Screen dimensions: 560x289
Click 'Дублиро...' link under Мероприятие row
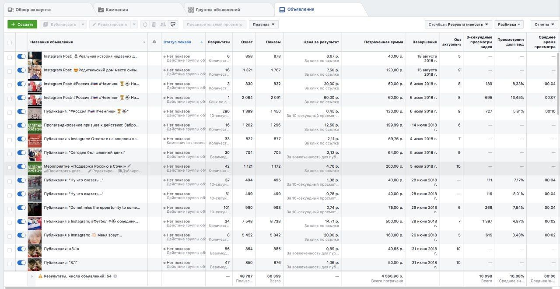[x=129, y=171]
